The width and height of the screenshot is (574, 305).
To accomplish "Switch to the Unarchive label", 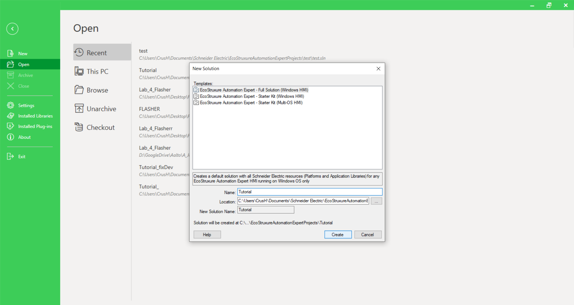I will 101,109.
